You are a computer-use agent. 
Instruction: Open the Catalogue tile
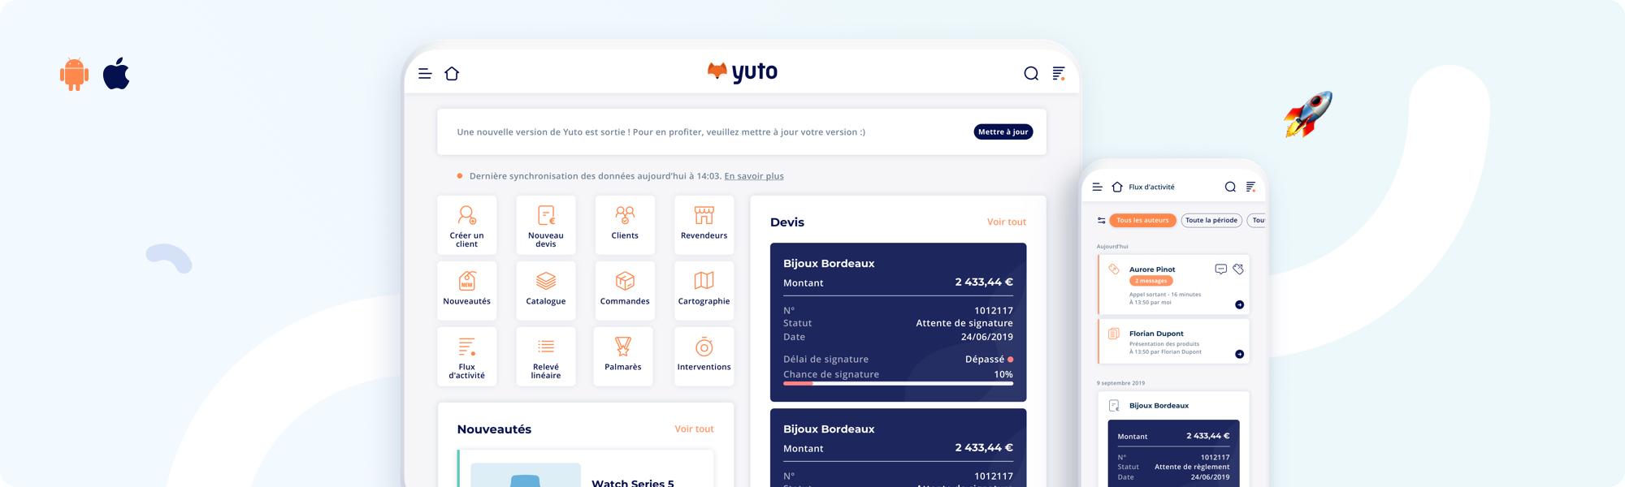point(546,291)
